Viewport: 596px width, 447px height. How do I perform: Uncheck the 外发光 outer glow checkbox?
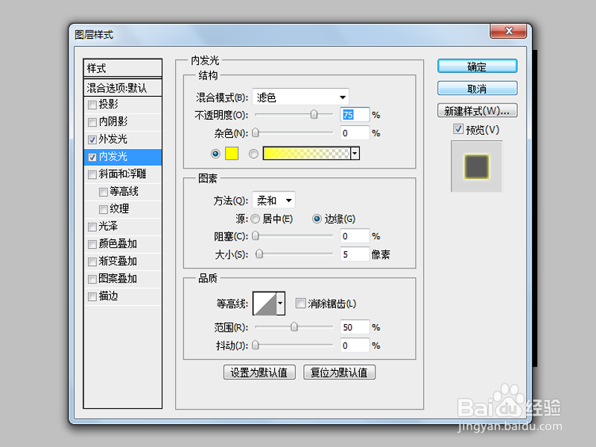pyautogui.click(x=92, y=139)
